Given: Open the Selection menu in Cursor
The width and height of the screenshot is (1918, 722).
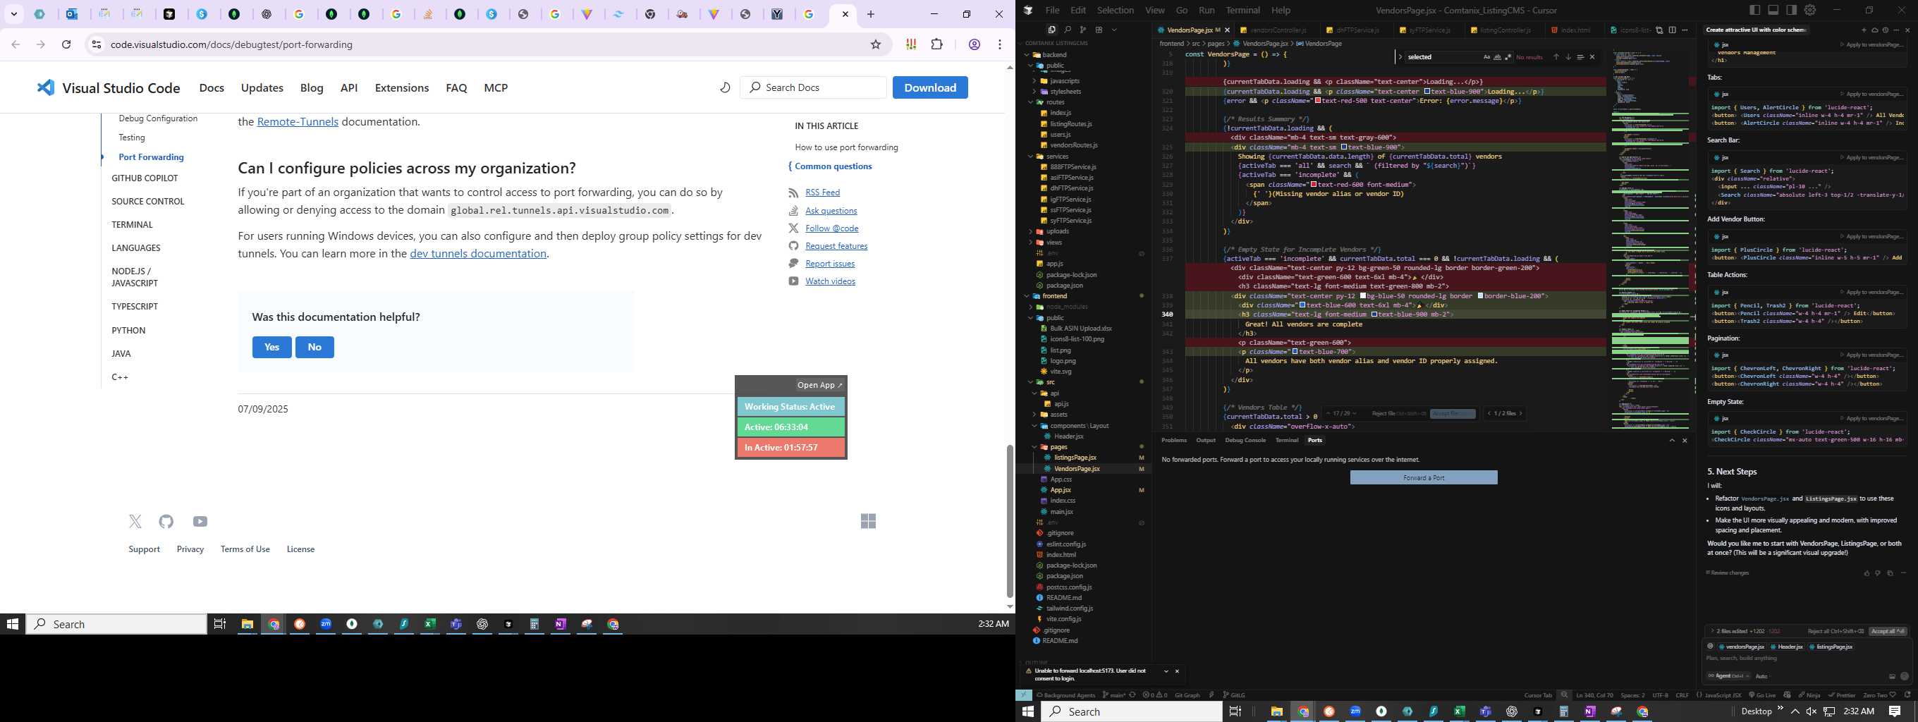Looking at the screenshot, I should [x=1116, y=11].
